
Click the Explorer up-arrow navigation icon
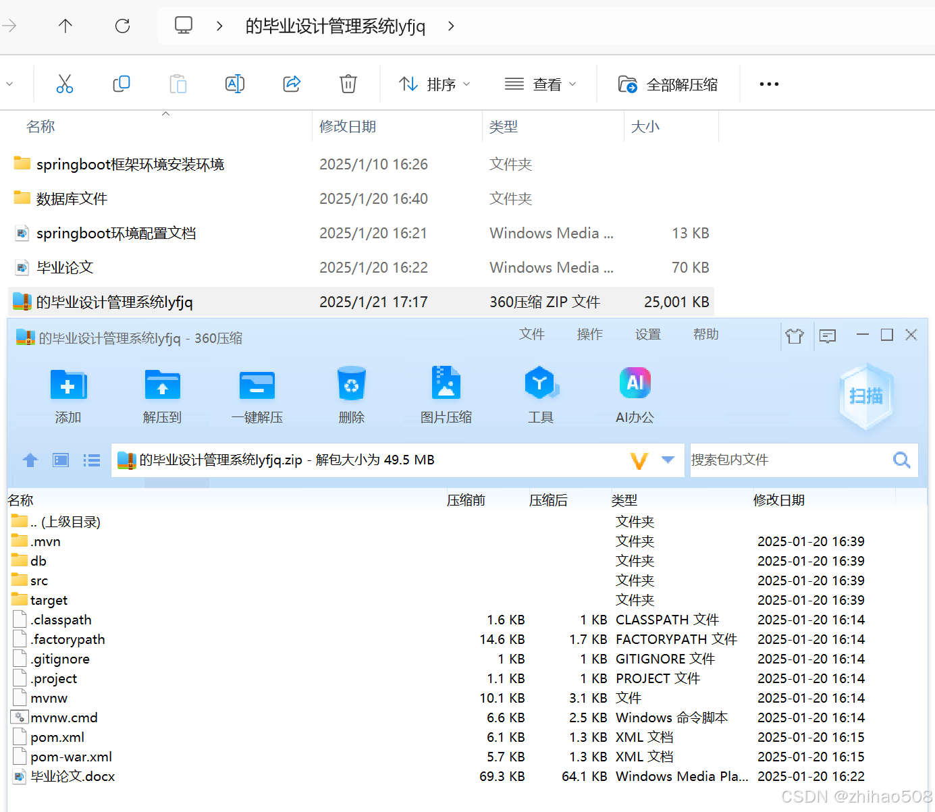coord(65,26)
